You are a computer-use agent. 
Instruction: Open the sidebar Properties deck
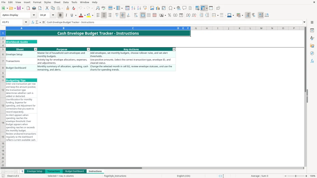tap(312, 31)
